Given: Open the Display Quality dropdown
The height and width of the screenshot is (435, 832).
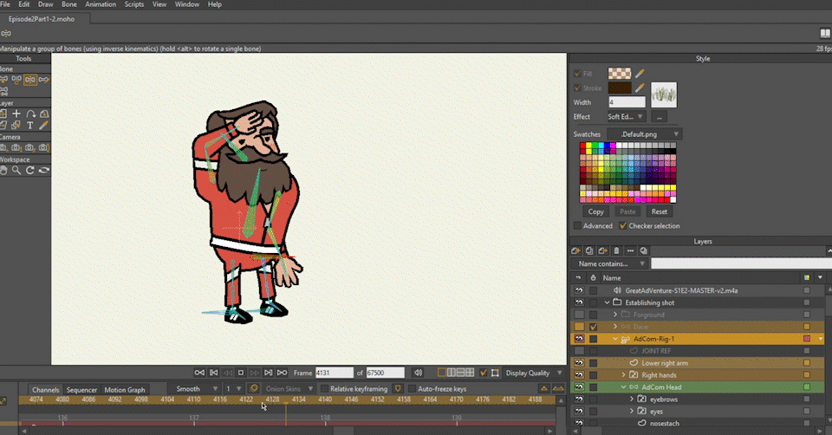Looking at the screenshot, I should click(x=533, y=373).
